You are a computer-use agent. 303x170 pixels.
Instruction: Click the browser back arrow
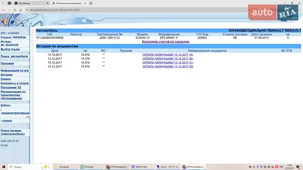coord(4,10)
